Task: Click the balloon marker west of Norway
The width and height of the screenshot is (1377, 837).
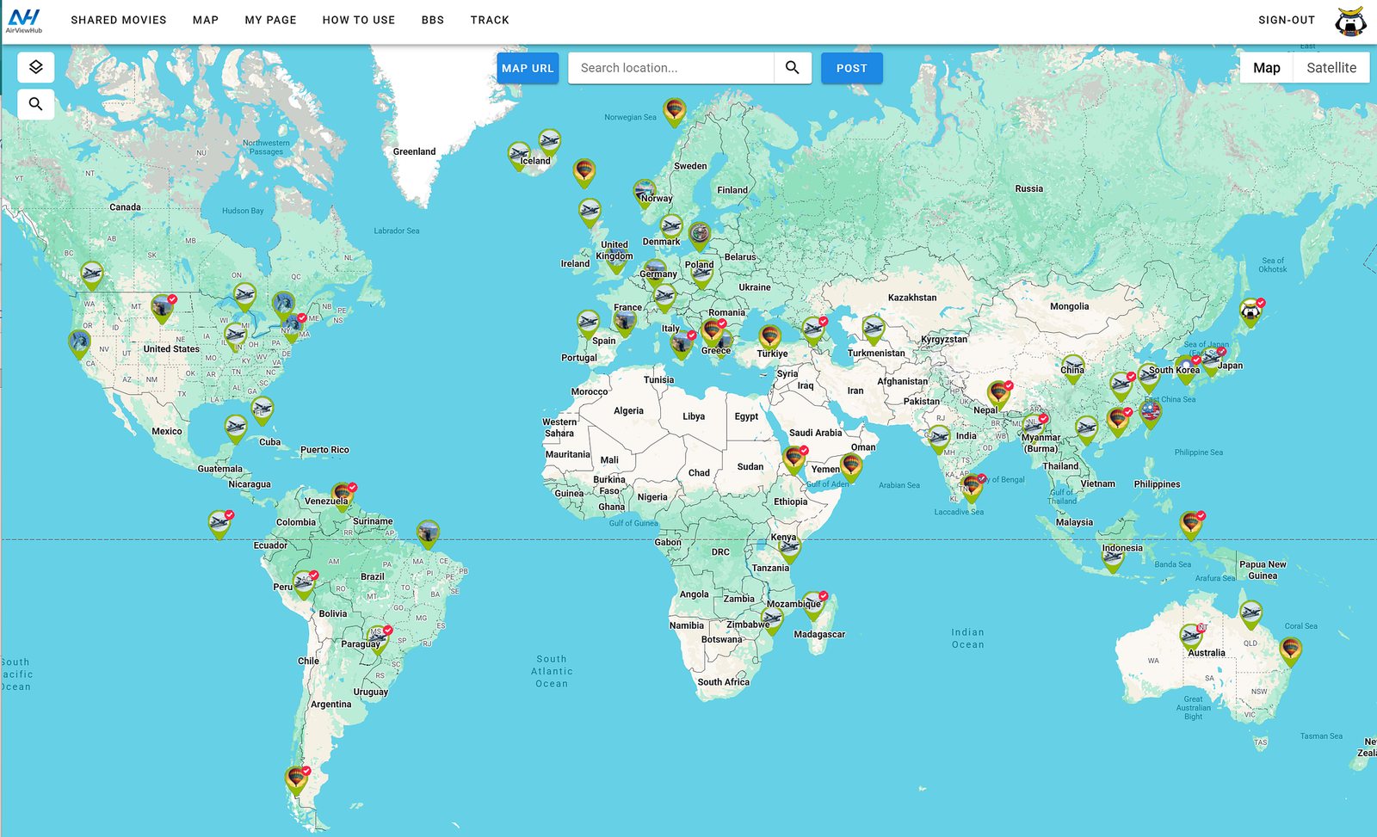Action: point(584,173)
